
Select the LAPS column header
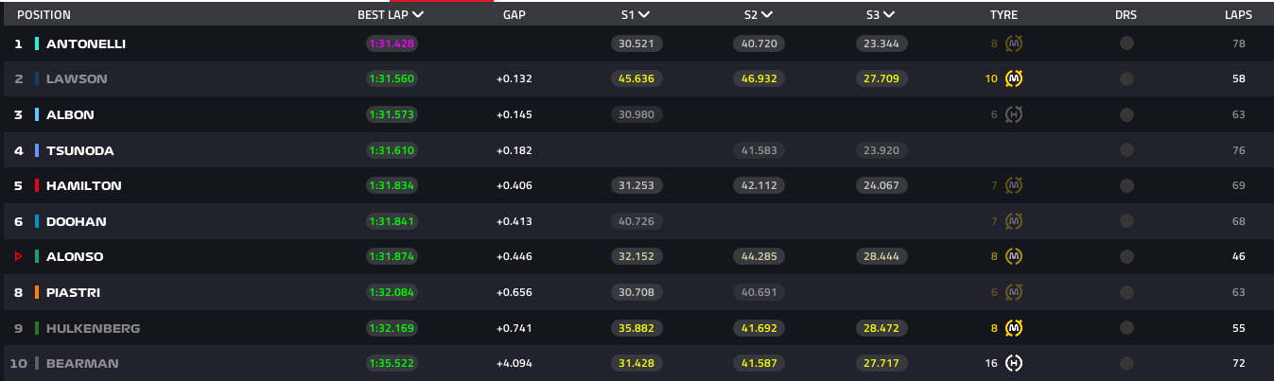(x=1238, y=15)
